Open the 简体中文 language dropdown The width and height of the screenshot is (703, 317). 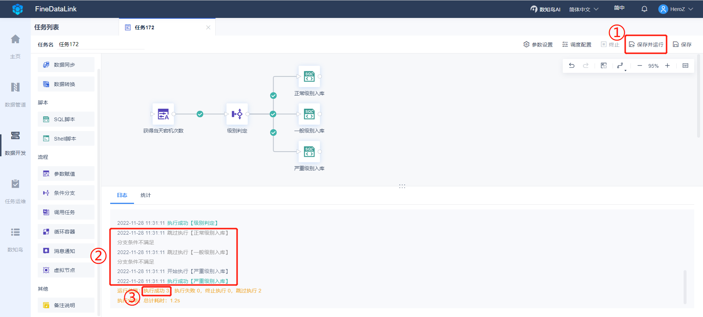pyautogui.click(x=584, y=9)
